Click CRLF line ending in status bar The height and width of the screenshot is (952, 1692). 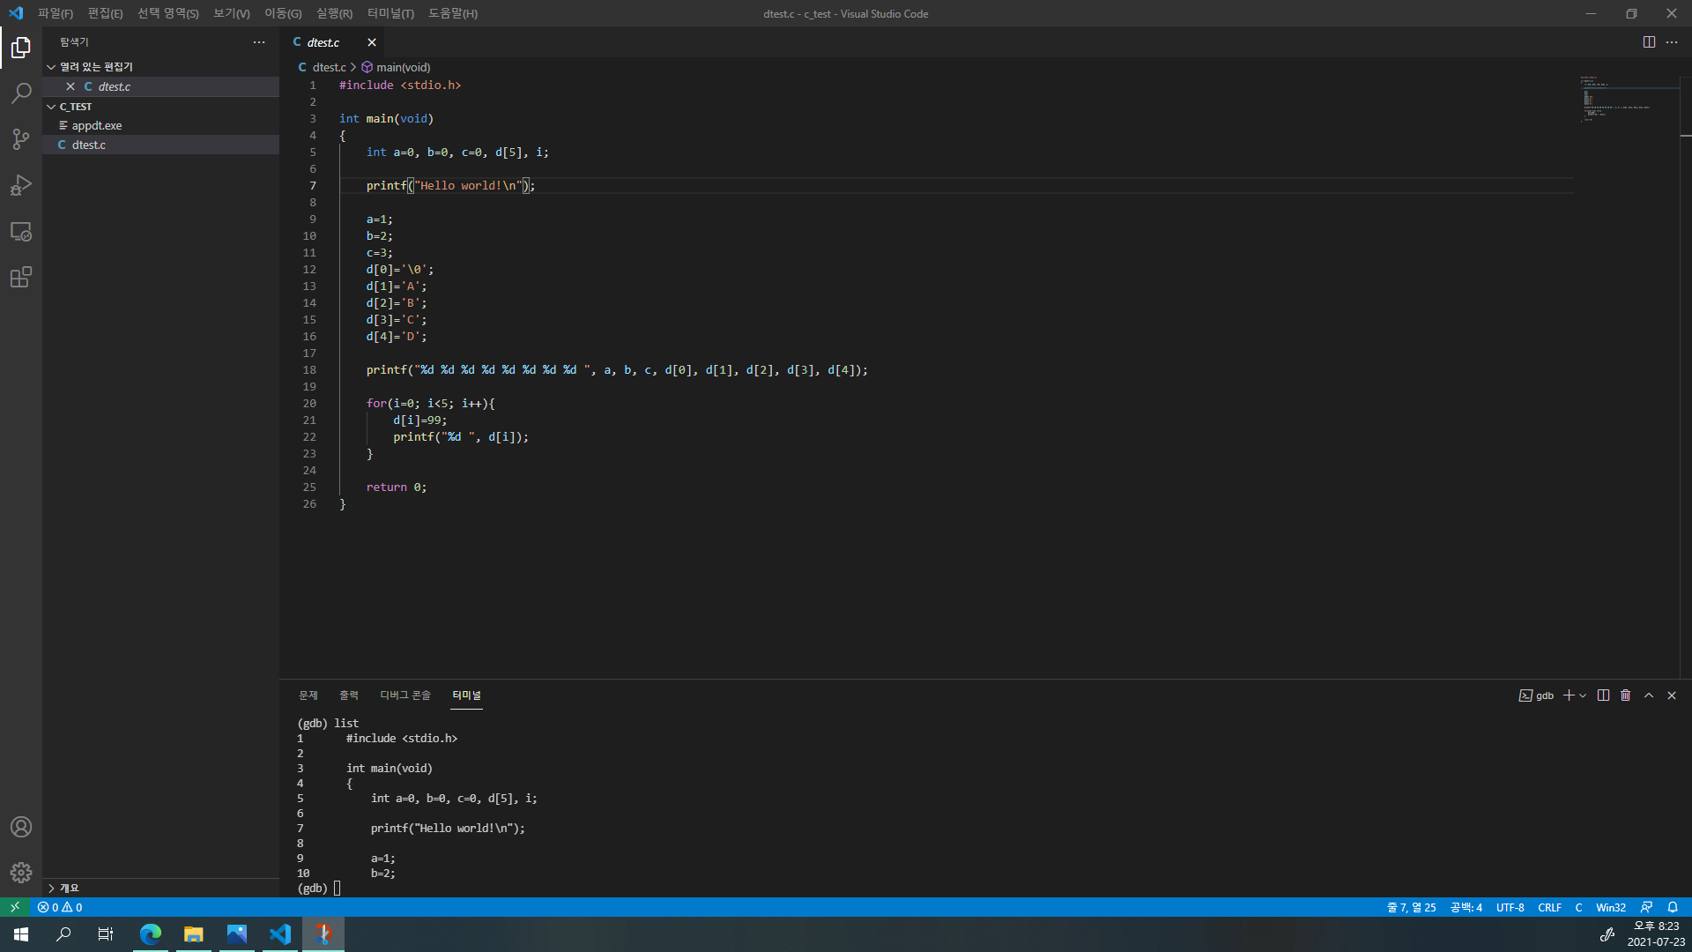[x=1549, y=907]
